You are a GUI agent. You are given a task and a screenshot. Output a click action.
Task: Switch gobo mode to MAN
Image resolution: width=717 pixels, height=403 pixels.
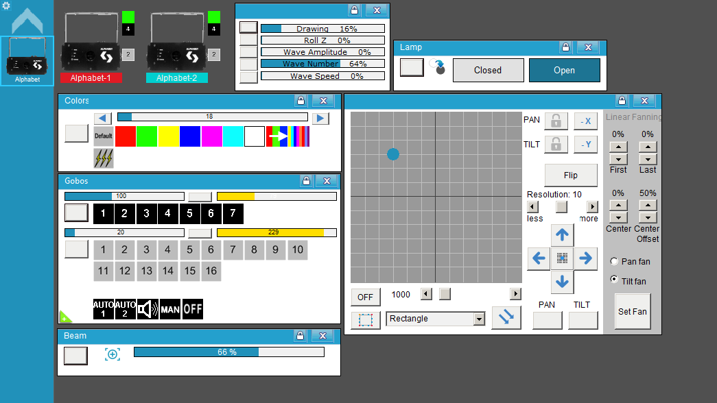170,309
